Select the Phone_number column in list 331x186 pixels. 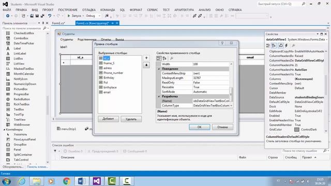pos(113,73)
